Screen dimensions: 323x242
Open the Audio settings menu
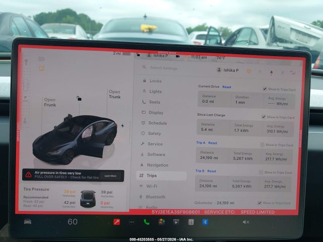click(148, 207)
